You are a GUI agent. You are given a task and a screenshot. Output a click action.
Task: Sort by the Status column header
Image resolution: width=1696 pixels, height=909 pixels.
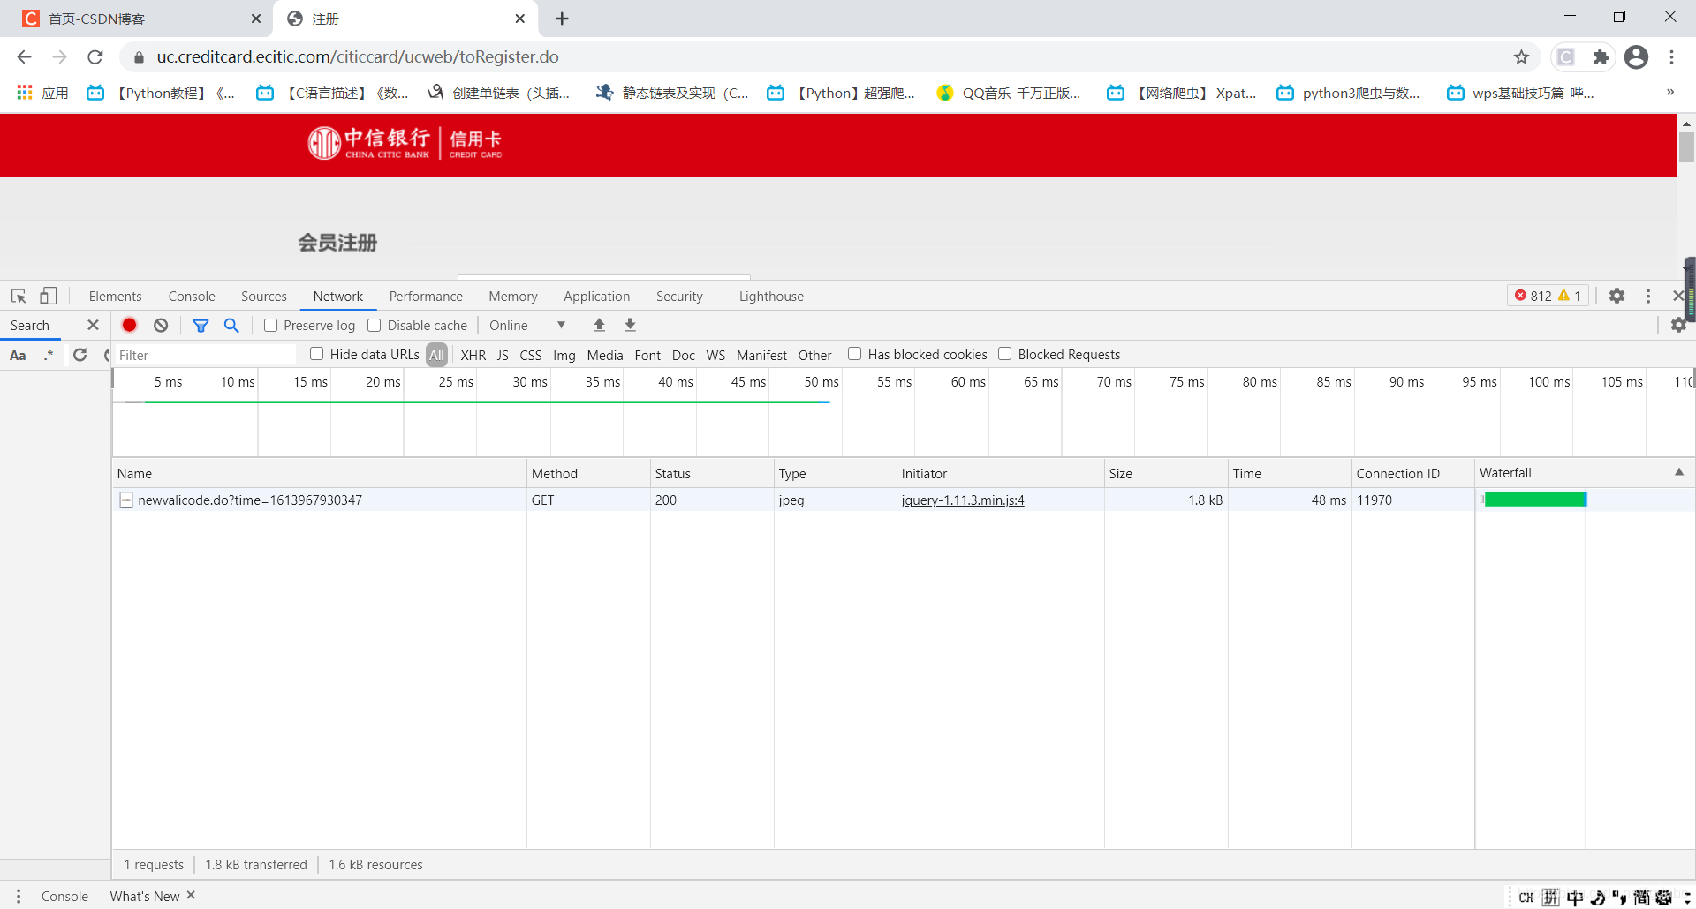712,473
